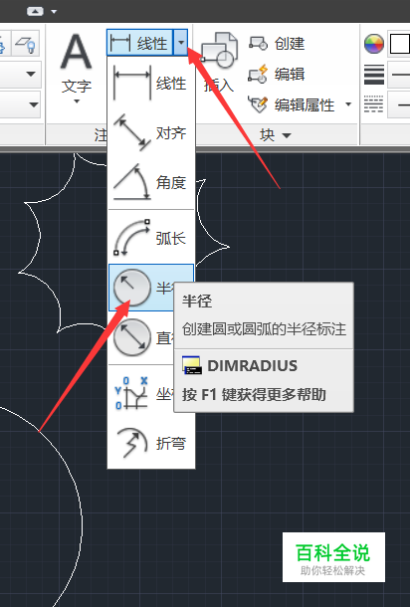Select the Linear (线性) dimension menu item
The height and width of the screenshot is (607, 410).
[150, 83]
